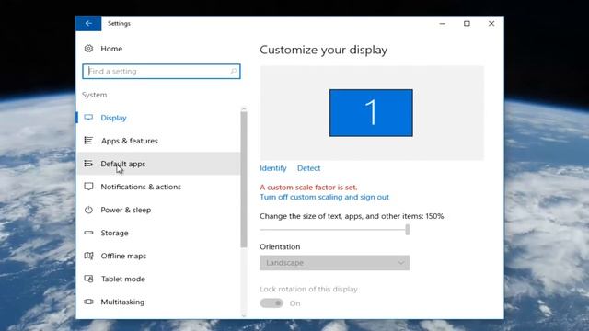
Task: Click the 'A custom scale factor is set.' text
Action: (x=308, y=187)
